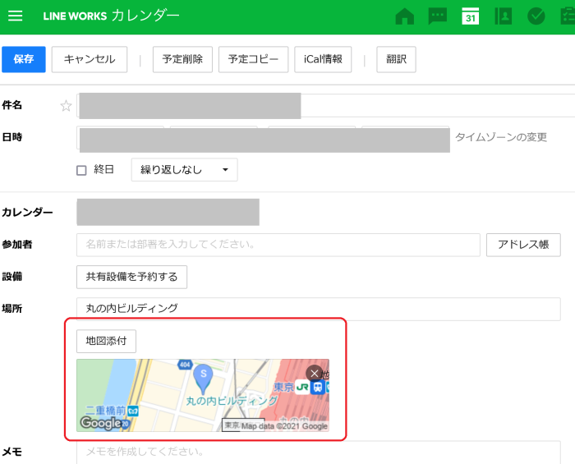Click 共有設備を予約する button
This screenshot has width=575, height=464.
click(x=131, y=277)
